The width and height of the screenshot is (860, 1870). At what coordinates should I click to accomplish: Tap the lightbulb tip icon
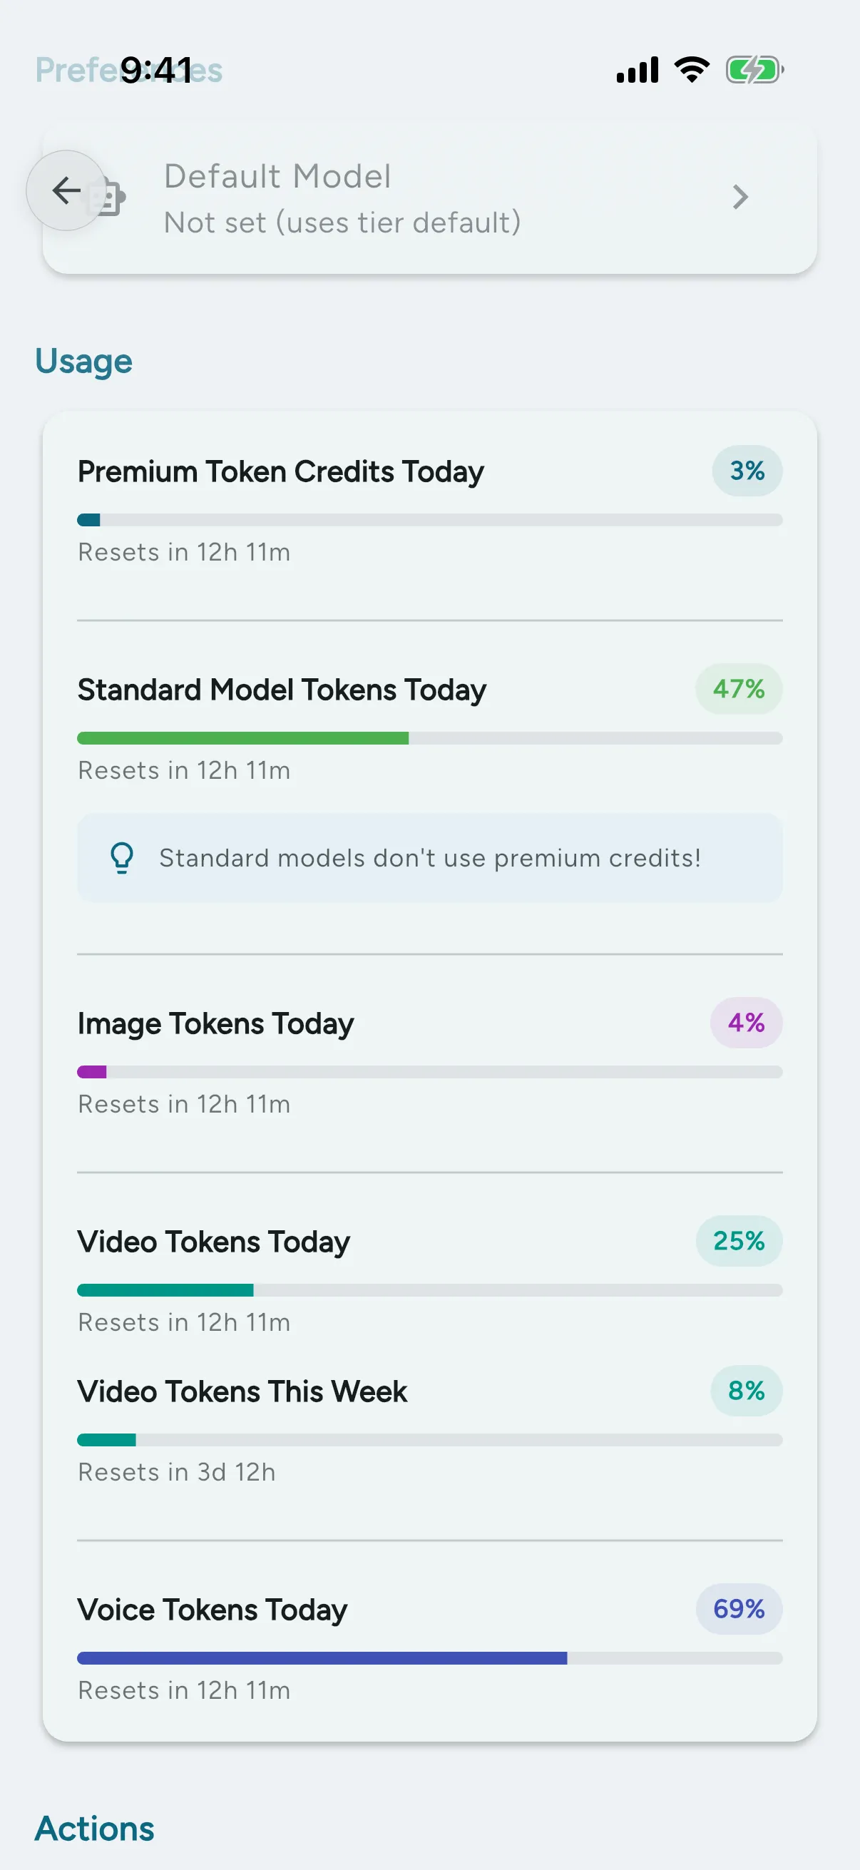point(122,857)
